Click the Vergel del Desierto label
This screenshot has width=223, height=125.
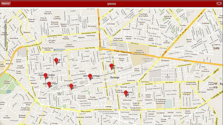136,104
